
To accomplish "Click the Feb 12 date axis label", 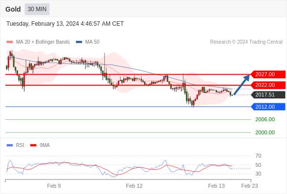I will (x=134, y=186).
